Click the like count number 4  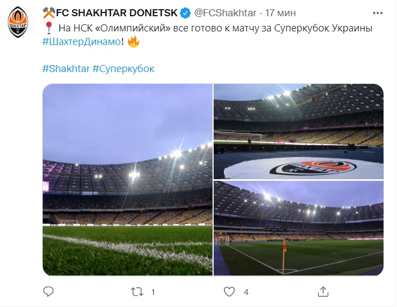[246, 292]
